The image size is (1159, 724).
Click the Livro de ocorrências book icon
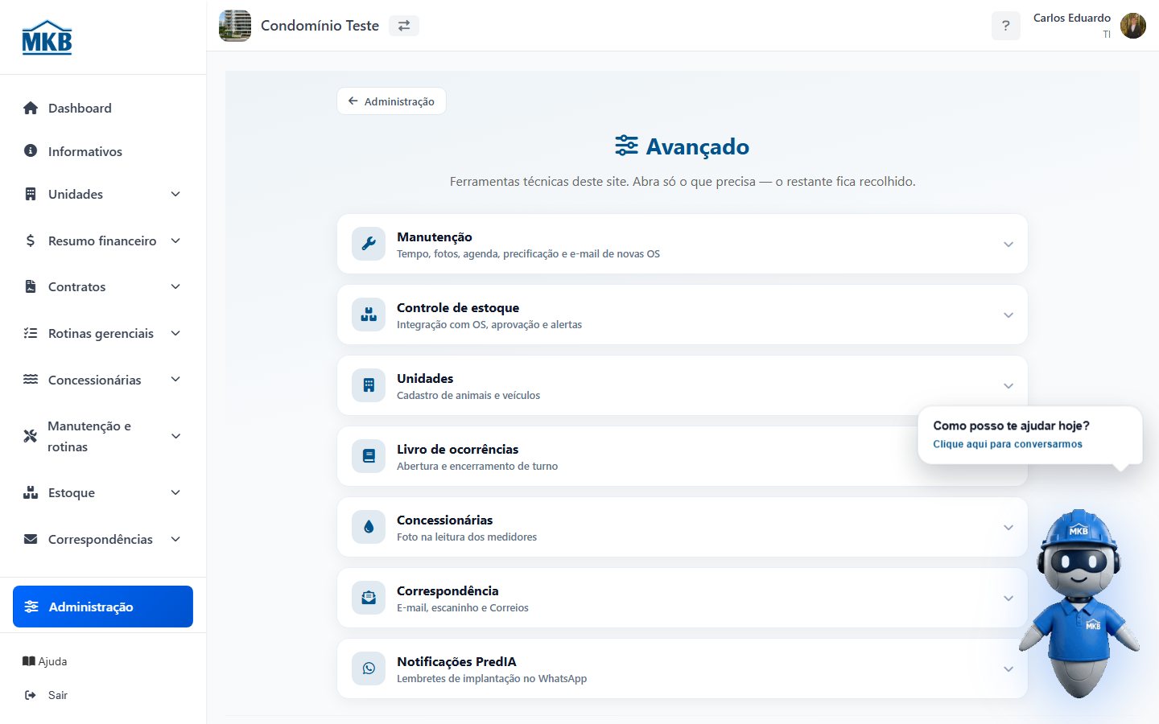pos(369,456)
